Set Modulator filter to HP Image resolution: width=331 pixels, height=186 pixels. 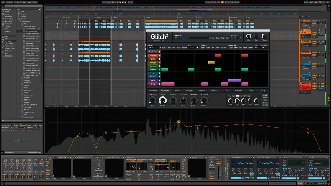pyautogui.click(x=241, y=96)
